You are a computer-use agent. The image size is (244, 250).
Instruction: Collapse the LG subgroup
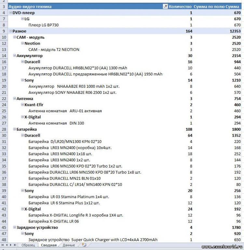coord(22,19)
